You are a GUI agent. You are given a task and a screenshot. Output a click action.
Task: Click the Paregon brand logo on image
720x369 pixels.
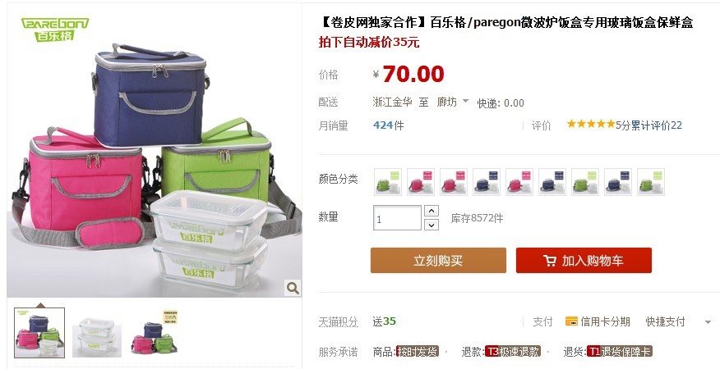click(x=55, y=30)
